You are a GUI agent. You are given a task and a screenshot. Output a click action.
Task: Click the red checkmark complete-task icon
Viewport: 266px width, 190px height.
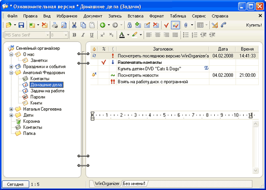tap(166, 25)
